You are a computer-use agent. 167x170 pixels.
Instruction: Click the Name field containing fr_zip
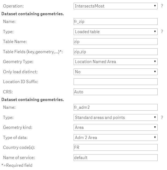click(x=116, y=22)
